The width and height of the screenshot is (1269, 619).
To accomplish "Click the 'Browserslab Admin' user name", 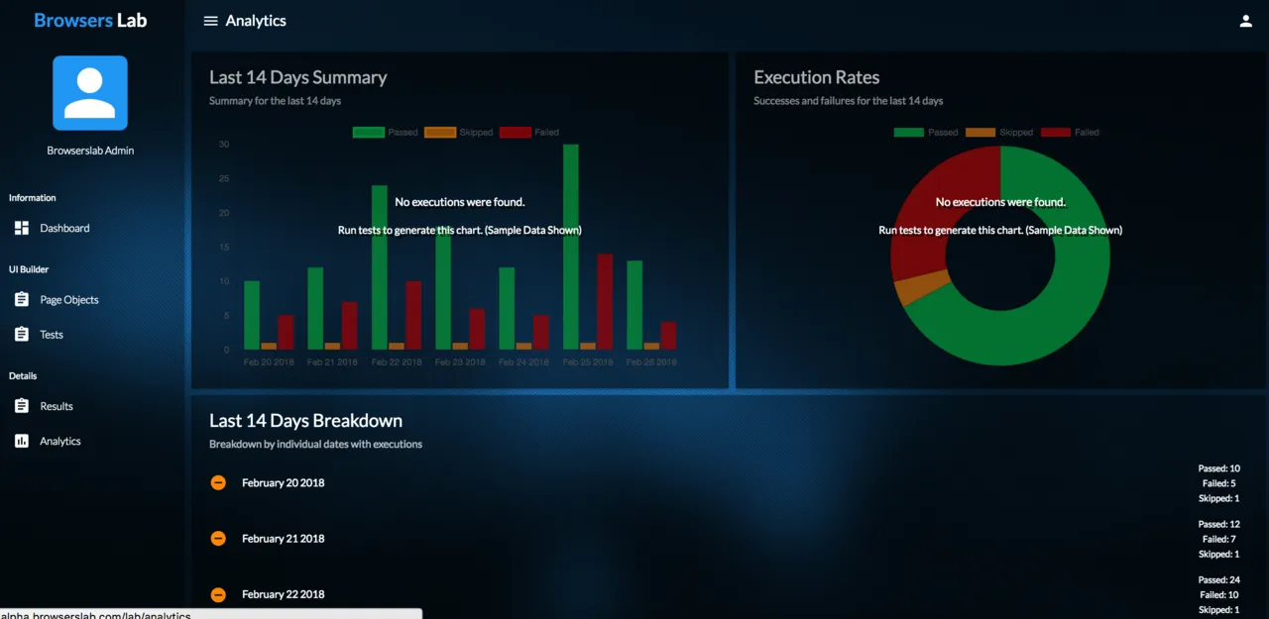I will coord(90,151).
